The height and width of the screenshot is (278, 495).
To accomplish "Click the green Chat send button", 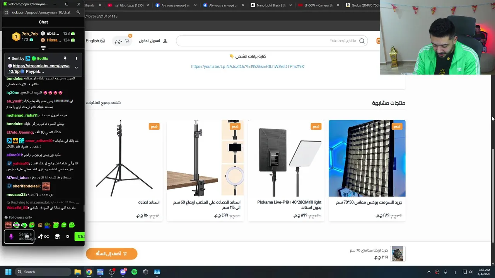I will click(x=80, y=236).
